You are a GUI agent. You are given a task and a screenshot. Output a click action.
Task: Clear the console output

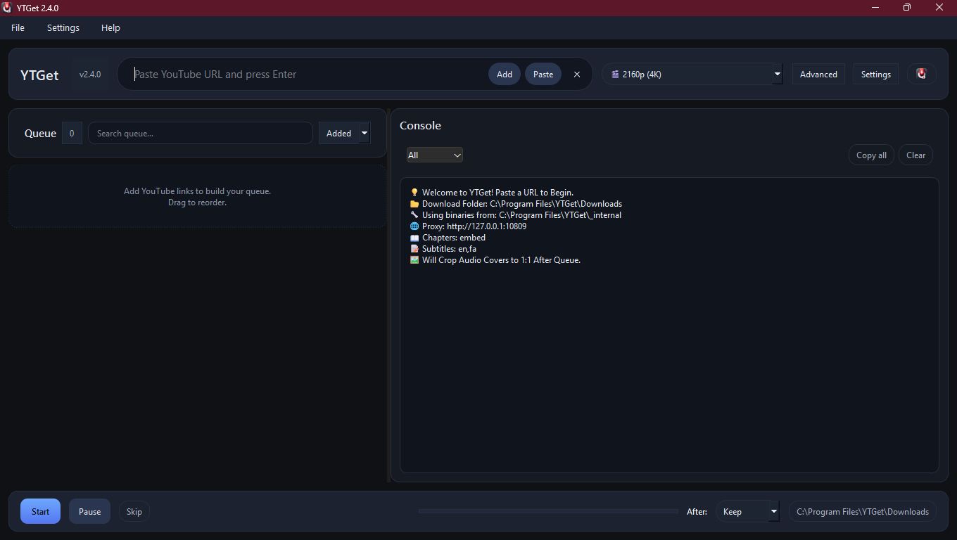[x=915, y=155]
